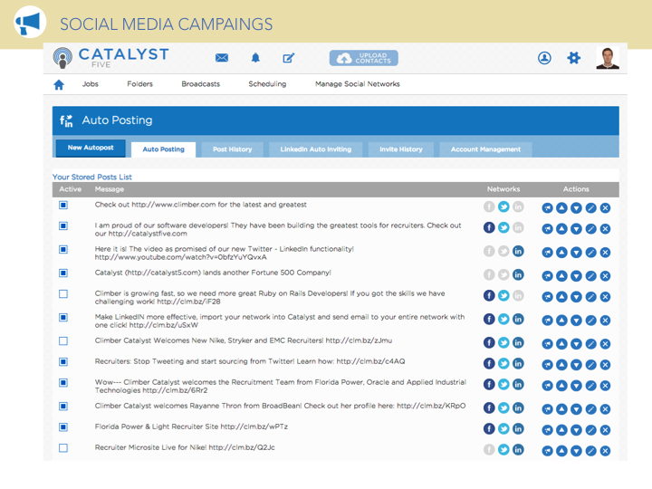Screen dimensions: 652x489
Task: Open the Folders menu
Action: click(x=139, y=84)
